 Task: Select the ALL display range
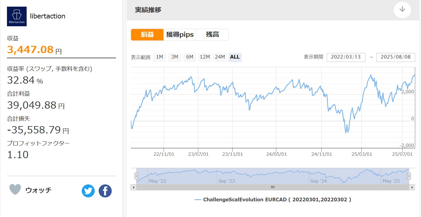[235, 57]
